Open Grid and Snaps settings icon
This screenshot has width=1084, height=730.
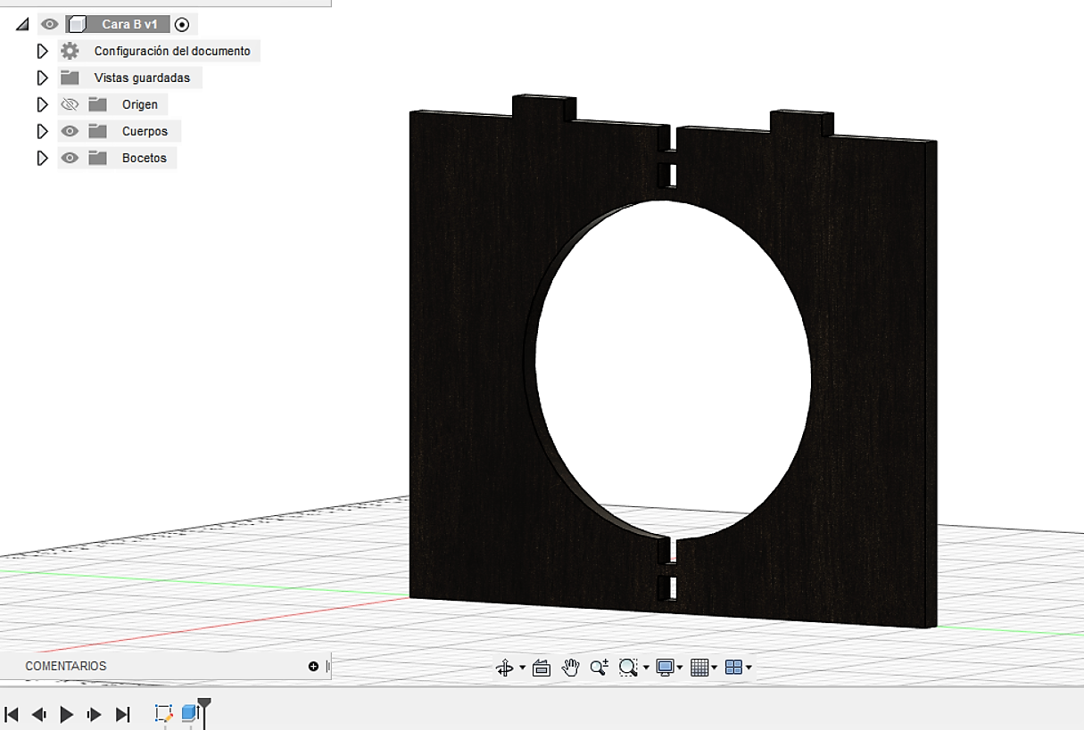(x=699, y=667)
